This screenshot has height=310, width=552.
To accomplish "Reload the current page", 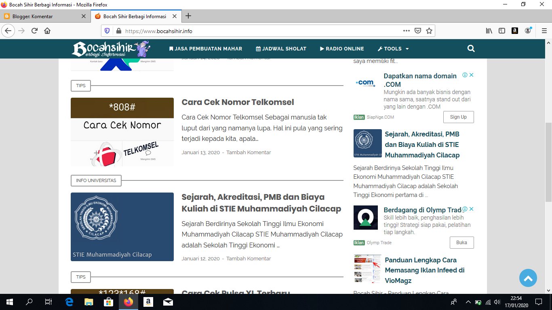I will [x=34, y=31].
